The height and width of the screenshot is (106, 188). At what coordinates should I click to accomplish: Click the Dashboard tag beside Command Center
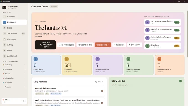pyautogui.click(x=54, y=6)
